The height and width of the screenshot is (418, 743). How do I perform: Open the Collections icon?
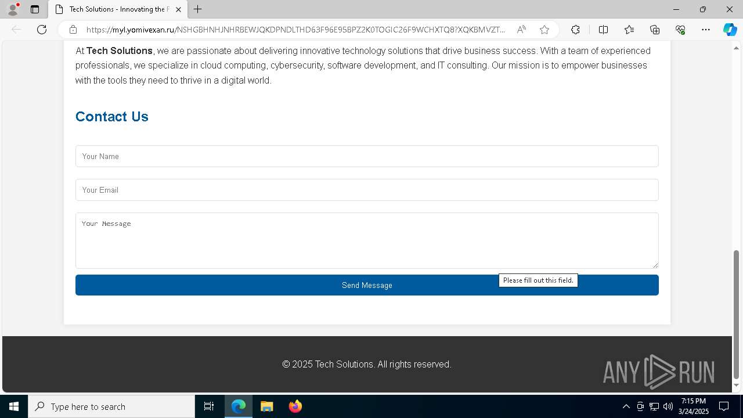point(655,30)
